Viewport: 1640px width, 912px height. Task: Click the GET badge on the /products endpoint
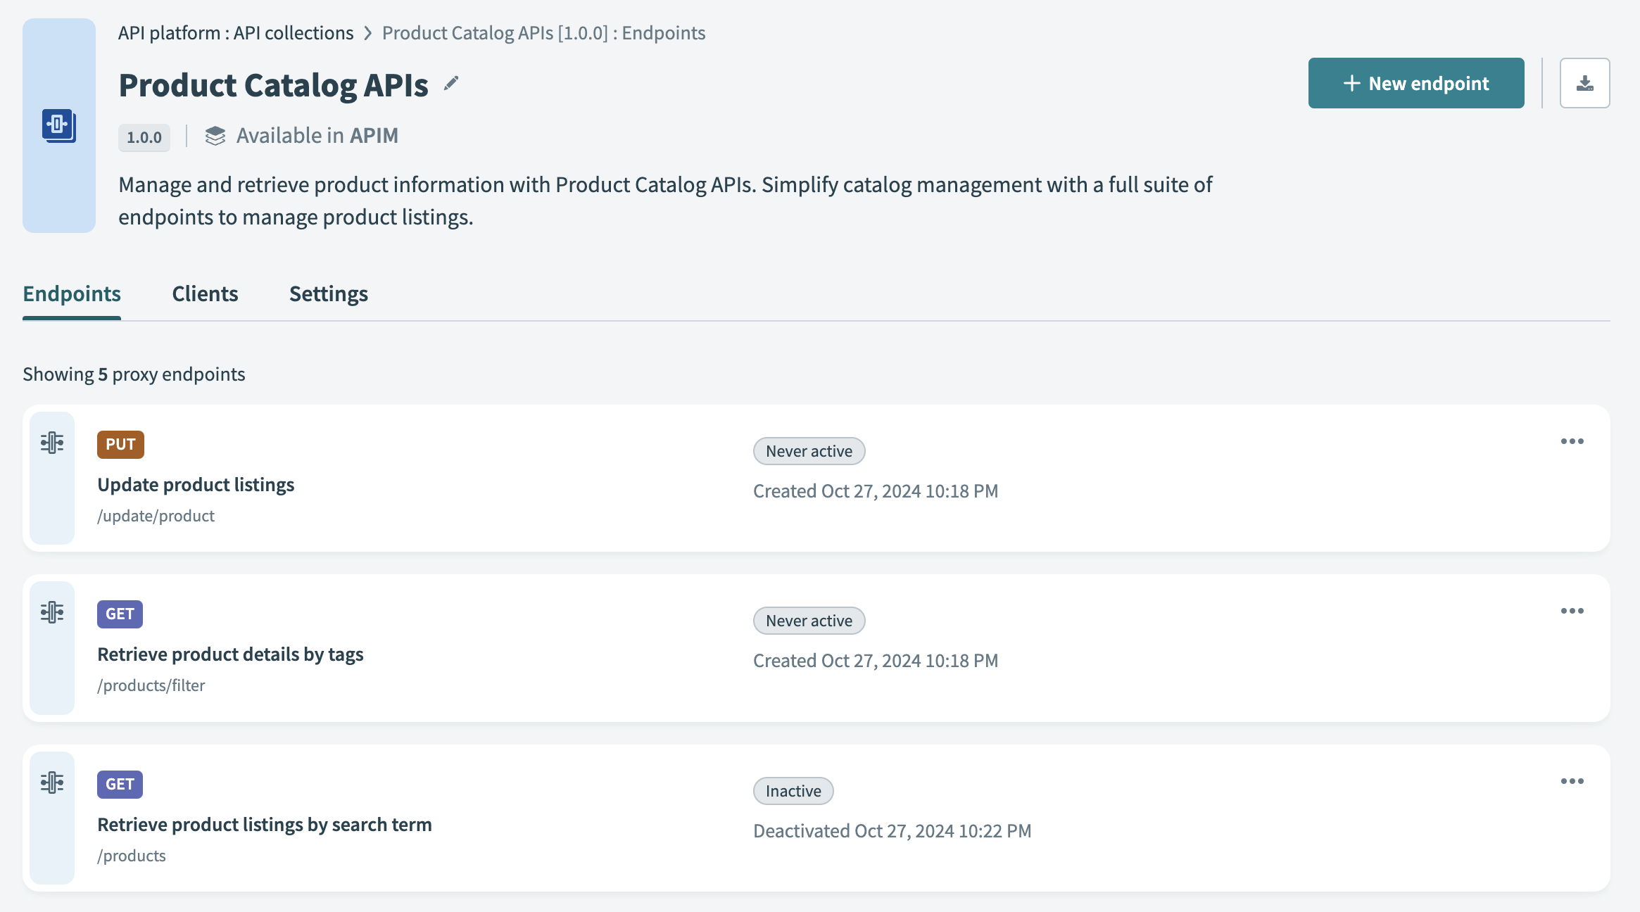point(120,783)
